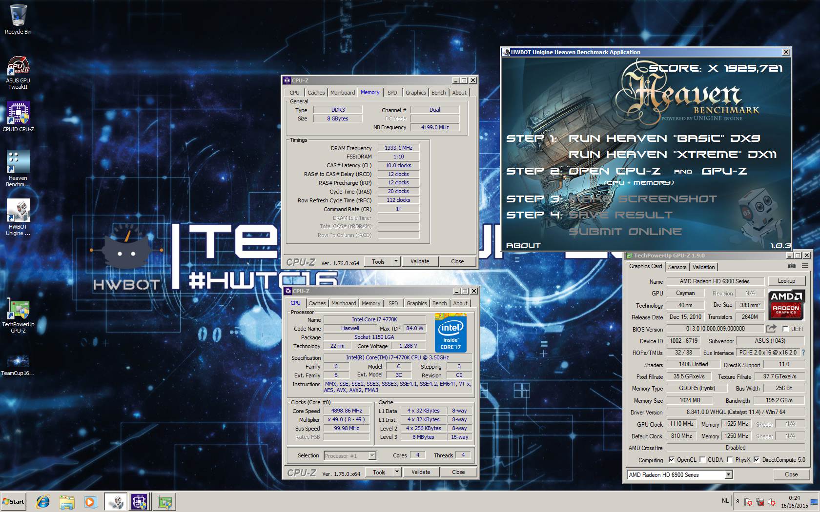Click the Bus Interface question mark icon
Screen dimensions: 820x512
pos(803,353)
